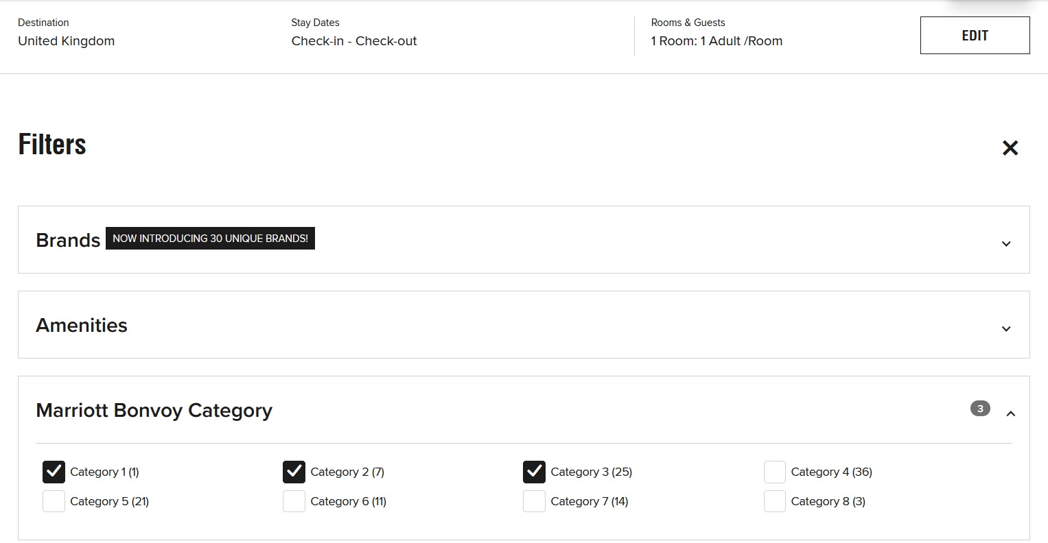Click the Now Introducing 30 Unique Brands badge
This screenshot has height=543, width=1048.
coord(210,239)
